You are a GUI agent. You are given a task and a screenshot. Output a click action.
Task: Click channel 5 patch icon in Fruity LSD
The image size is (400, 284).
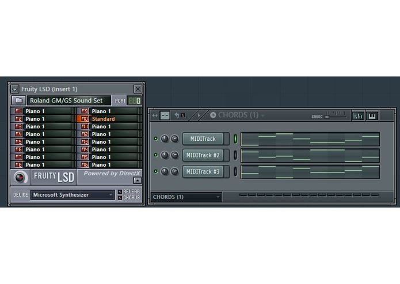coord(18,142)
